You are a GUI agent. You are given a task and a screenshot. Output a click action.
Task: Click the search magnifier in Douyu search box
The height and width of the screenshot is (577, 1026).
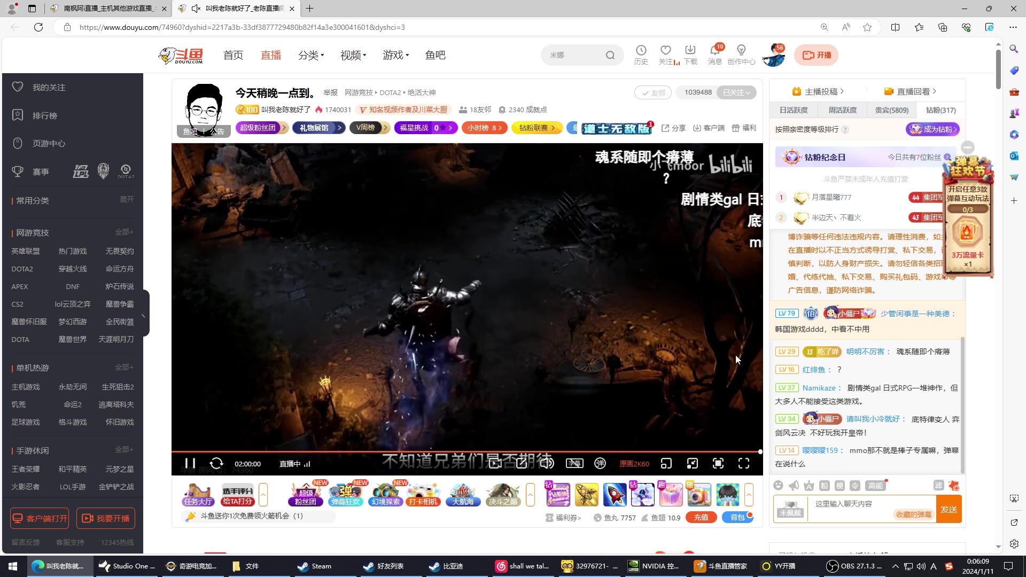[610, 55]
